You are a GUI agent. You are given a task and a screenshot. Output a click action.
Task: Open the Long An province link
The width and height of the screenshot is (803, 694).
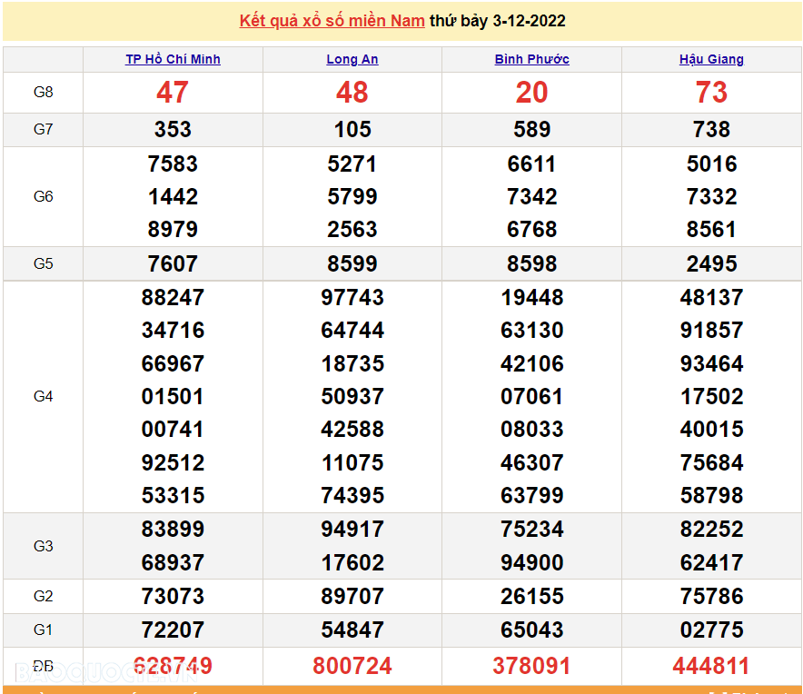click(352, 59)
